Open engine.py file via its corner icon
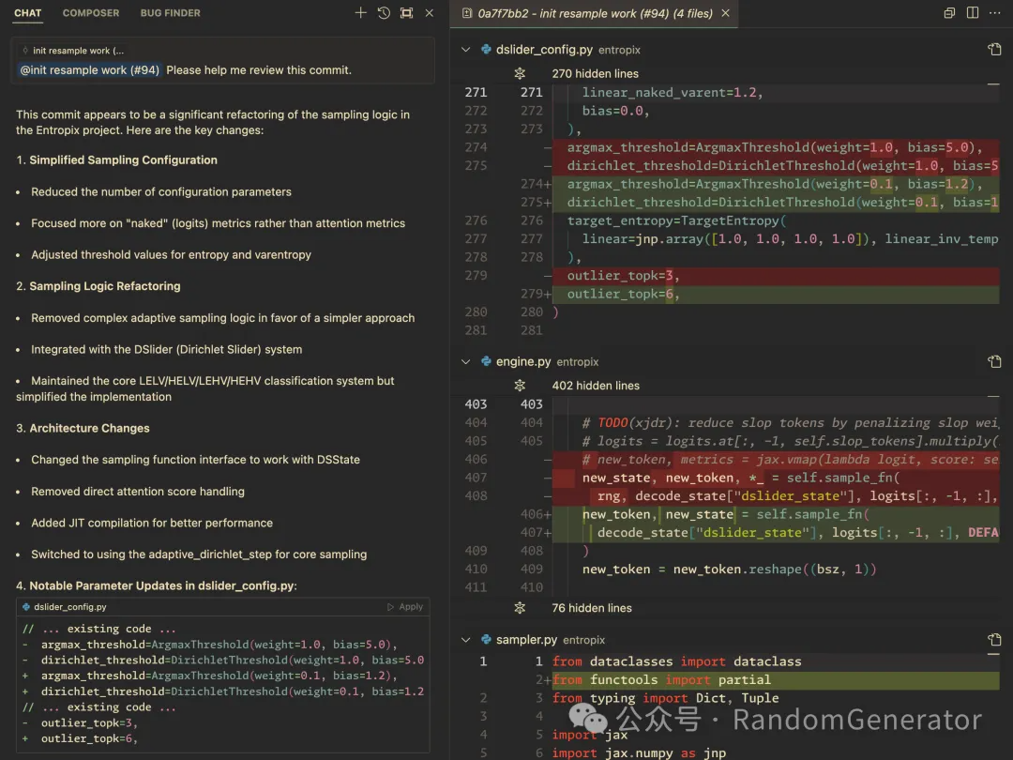 (x=994, y=362)
